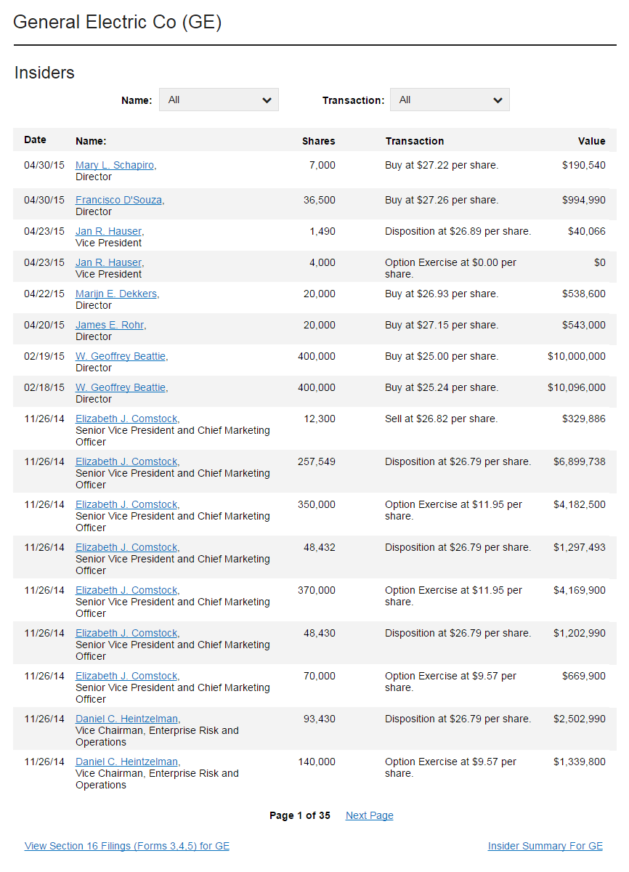This screenshot has width=629, height=872.
Task: Click the Value column header
Action: pos(591,142)
